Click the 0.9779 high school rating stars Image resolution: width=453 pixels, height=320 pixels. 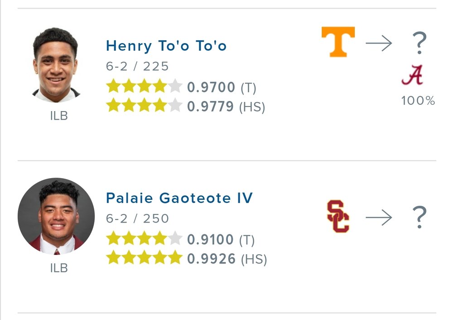144,106
